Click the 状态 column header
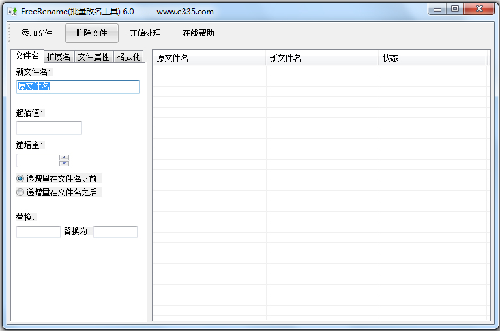500x331 pixels. point(432,58)
